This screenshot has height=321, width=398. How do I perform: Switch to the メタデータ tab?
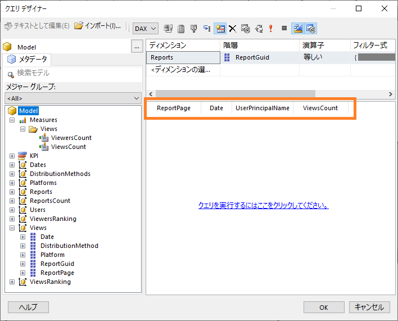pos(27,60)
